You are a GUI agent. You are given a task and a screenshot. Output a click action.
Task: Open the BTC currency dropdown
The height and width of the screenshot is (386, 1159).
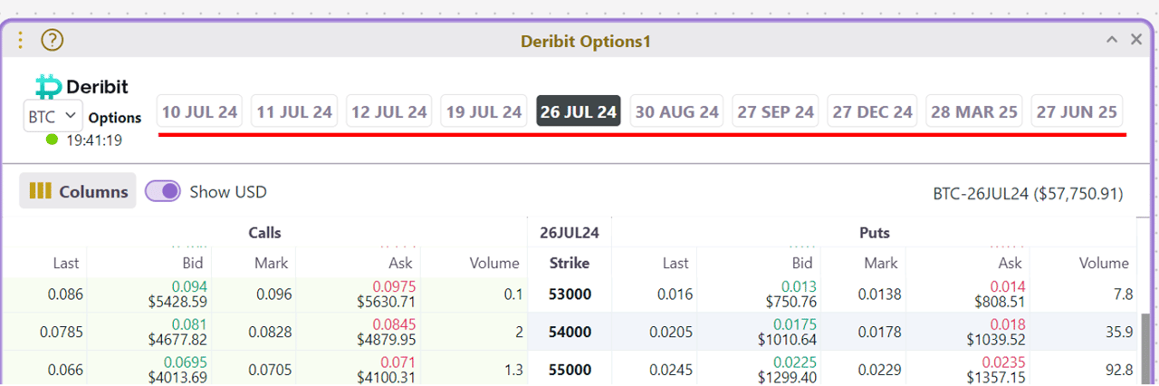(x=53, y=117)
